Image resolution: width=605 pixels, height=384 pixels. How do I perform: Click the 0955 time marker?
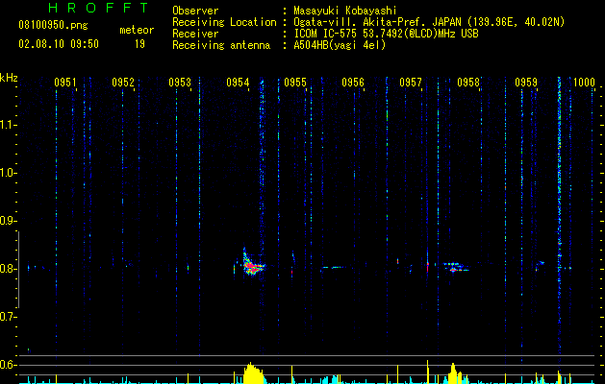(x=295, y=83)
